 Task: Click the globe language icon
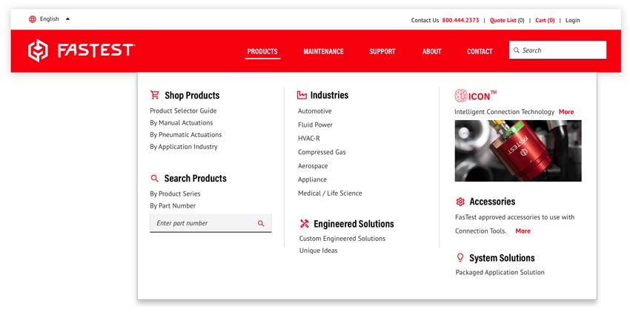[33, 19]
